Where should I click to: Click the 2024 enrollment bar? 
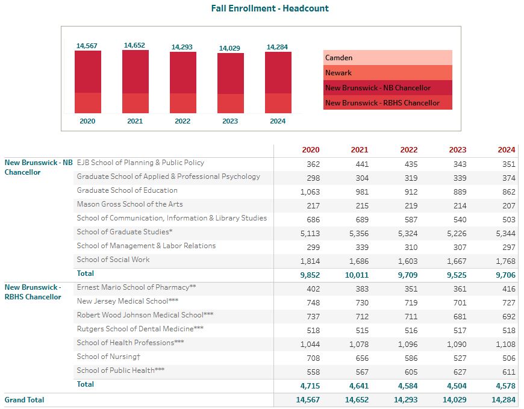pos(278,83)
